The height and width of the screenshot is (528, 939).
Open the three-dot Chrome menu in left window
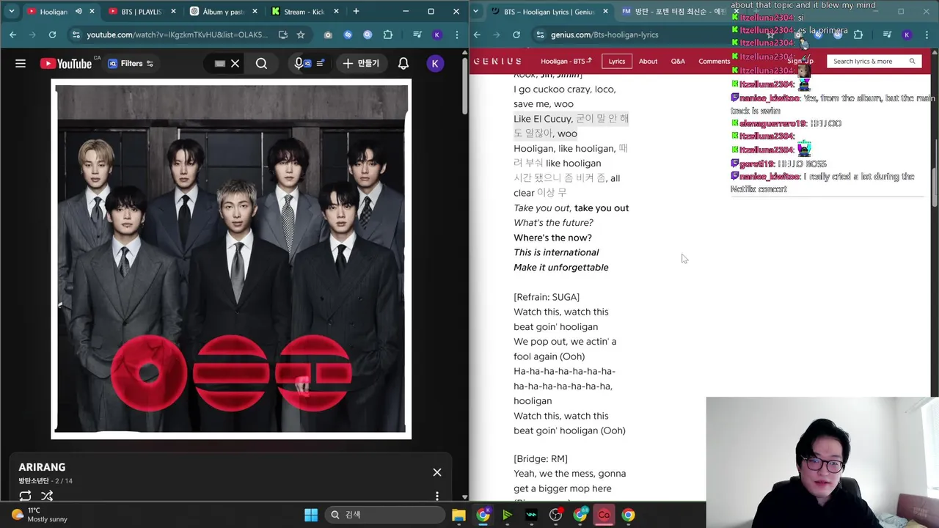[456, 34]
